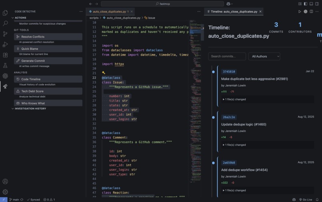Go forward with the right arrow
Viewport: 322px width, 202px height.
pos(96,4)
